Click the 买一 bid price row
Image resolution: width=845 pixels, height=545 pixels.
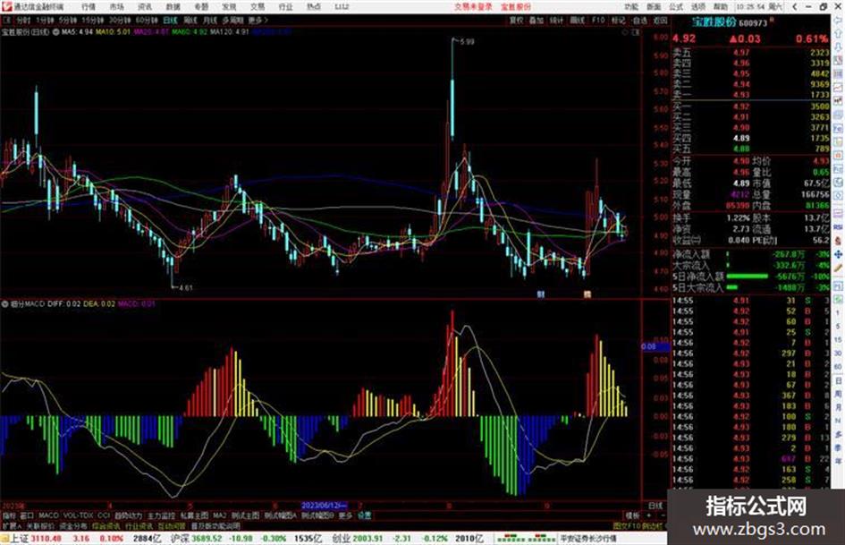pos(750,106)
